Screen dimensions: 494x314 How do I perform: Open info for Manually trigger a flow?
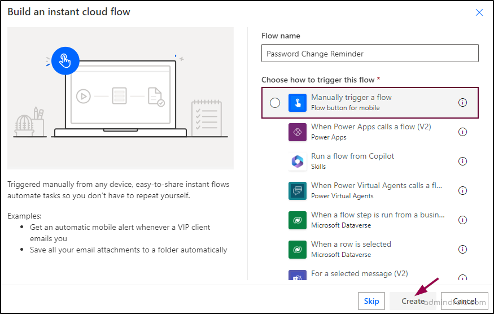[x=462, y=103]
